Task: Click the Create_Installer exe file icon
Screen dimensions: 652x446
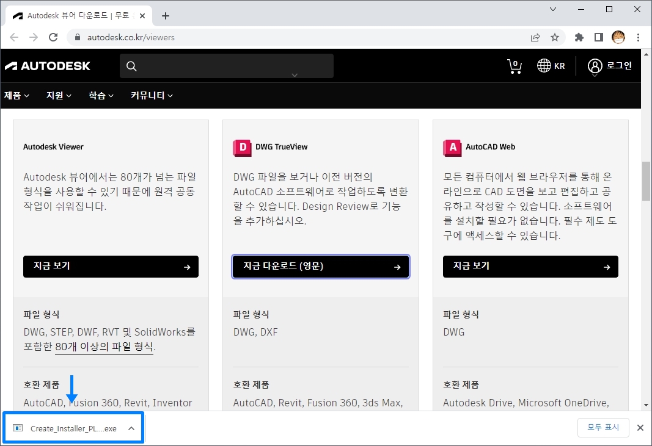Action: [x=18, y=428]
